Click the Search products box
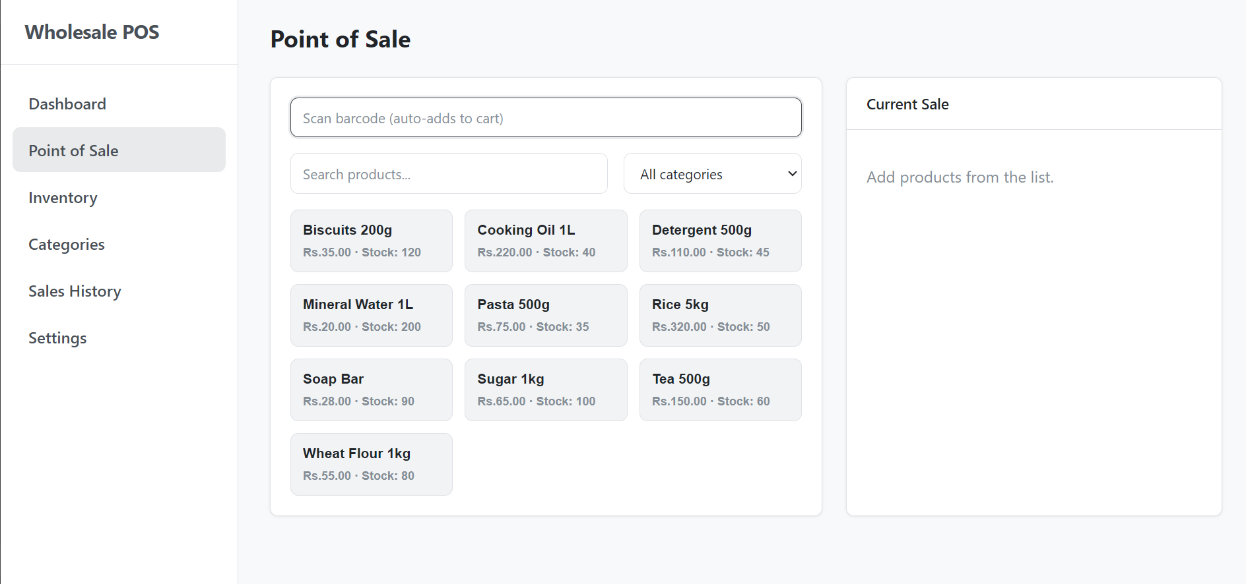The width and height of the screenshot is (1246, 584). click(x=449, y=174)
